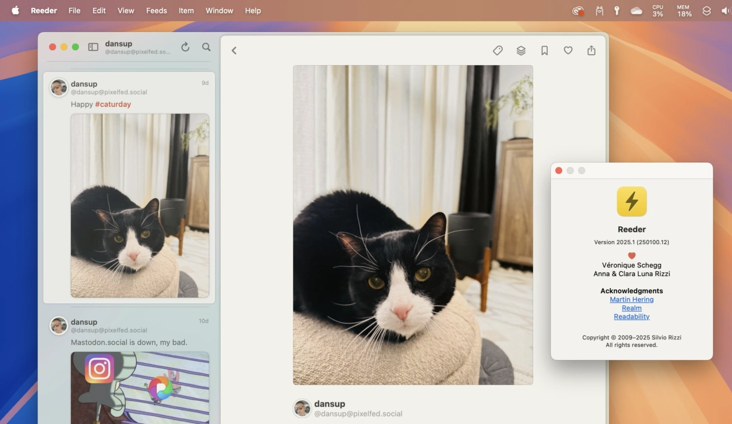Favorite the post with the heart icon
Viewport: 732px width, 424px height.
point(568,51)
